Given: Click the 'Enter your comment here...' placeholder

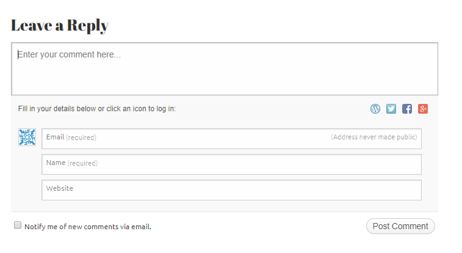Looking at the screenshot, I should [x=69, y=55].
